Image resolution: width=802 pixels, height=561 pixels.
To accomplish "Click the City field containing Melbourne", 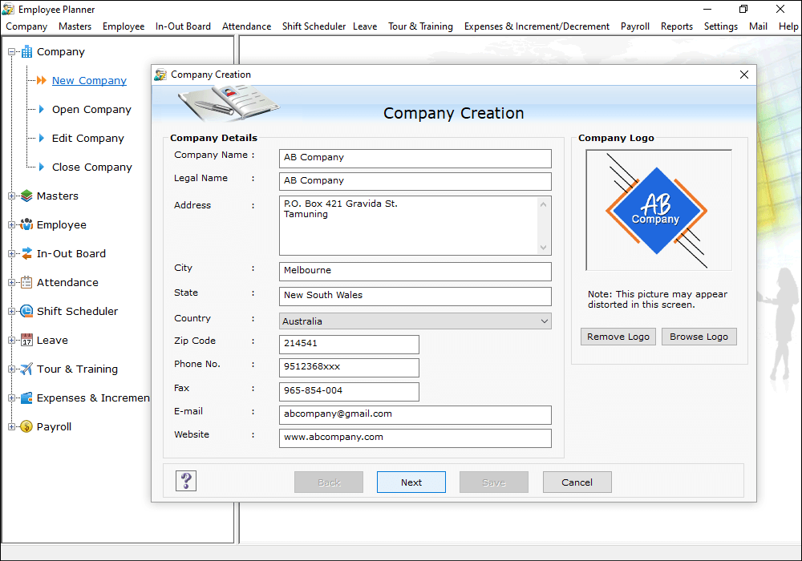I will point(415,272).
